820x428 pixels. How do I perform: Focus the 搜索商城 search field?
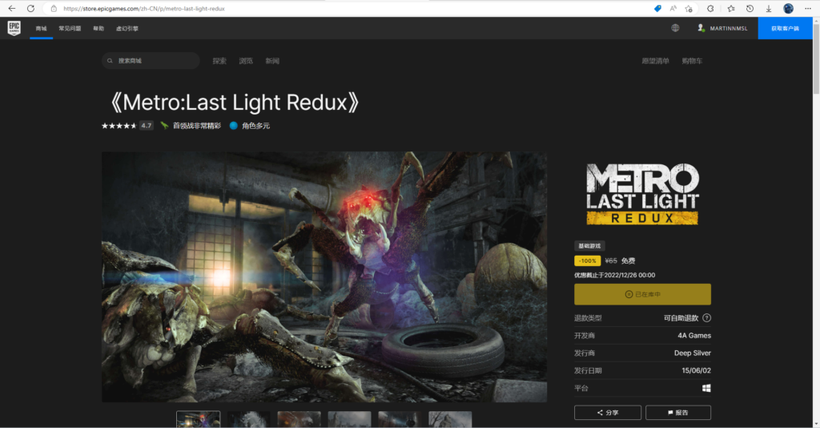(x=151, y=61)
